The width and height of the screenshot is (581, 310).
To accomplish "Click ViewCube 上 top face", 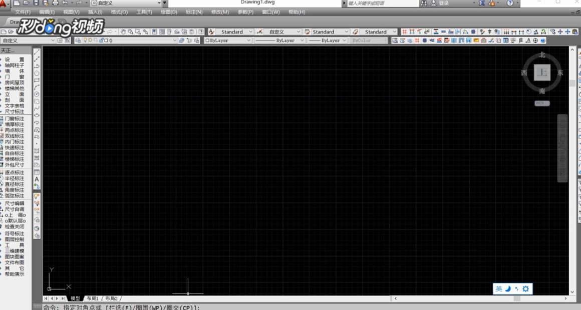I will (x=542, y=72).
